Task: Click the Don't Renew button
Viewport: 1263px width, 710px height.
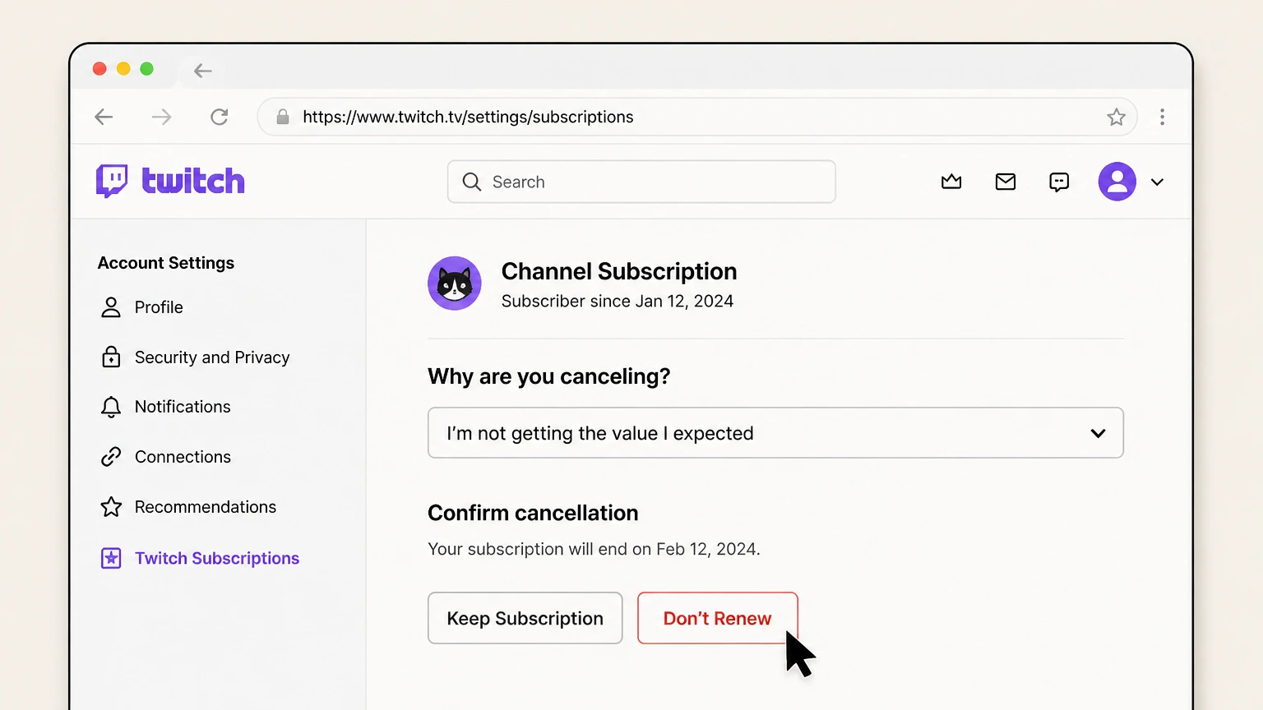Action: [718, 618]
